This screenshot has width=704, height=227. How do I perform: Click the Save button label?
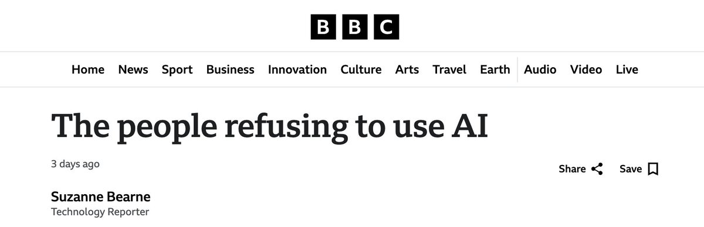tap(631, 169)
